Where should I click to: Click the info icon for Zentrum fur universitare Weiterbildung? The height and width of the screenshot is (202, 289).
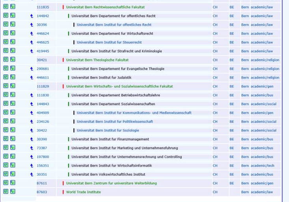13,183
